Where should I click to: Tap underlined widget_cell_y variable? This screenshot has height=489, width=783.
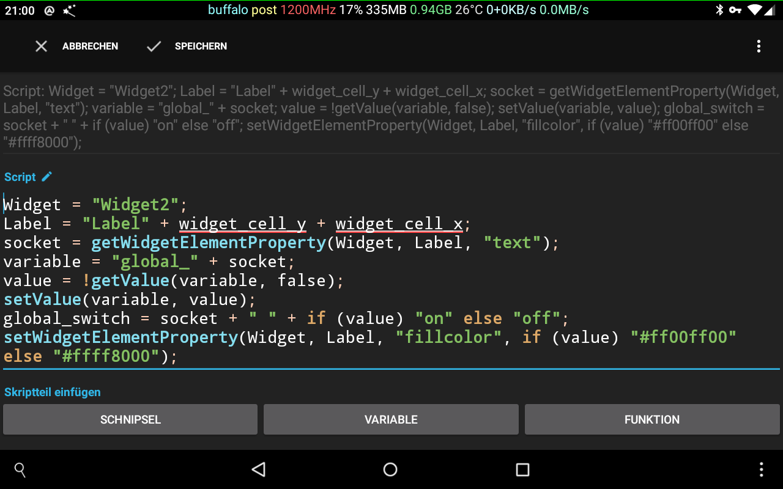[x=242, y=224]
